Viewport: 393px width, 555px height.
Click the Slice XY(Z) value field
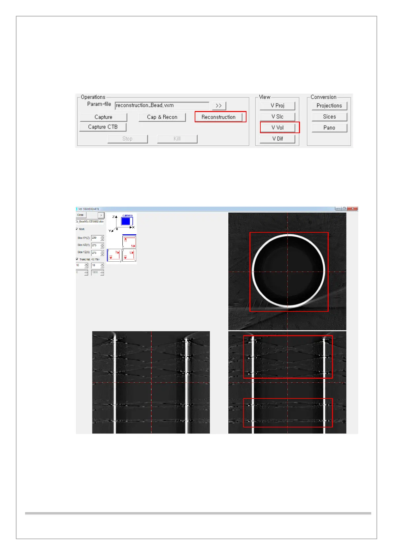[x=96, y=238]
